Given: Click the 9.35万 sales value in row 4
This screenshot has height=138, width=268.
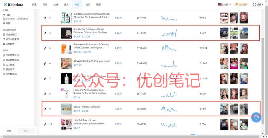Looking at the screenshot, I should click(119, 33).
